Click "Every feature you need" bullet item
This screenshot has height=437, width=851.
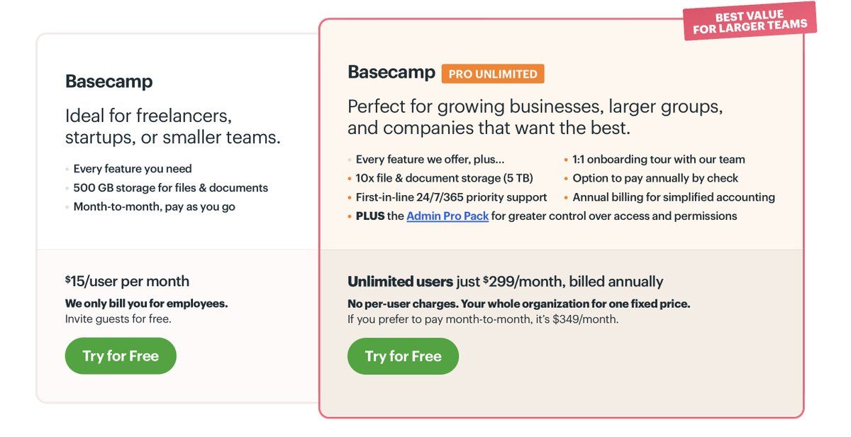pyautogui.click(x=133, y=169)
